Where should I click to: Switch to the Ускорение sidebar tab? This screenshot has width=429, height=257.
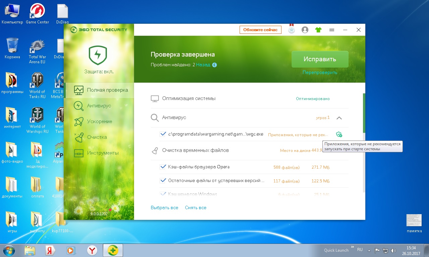[x=99, y=121]
